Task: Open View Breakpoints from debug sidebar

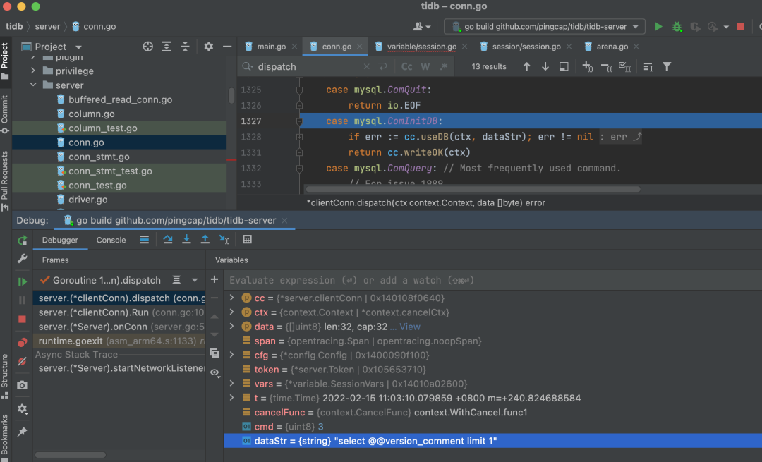Action: coord(23,342)
